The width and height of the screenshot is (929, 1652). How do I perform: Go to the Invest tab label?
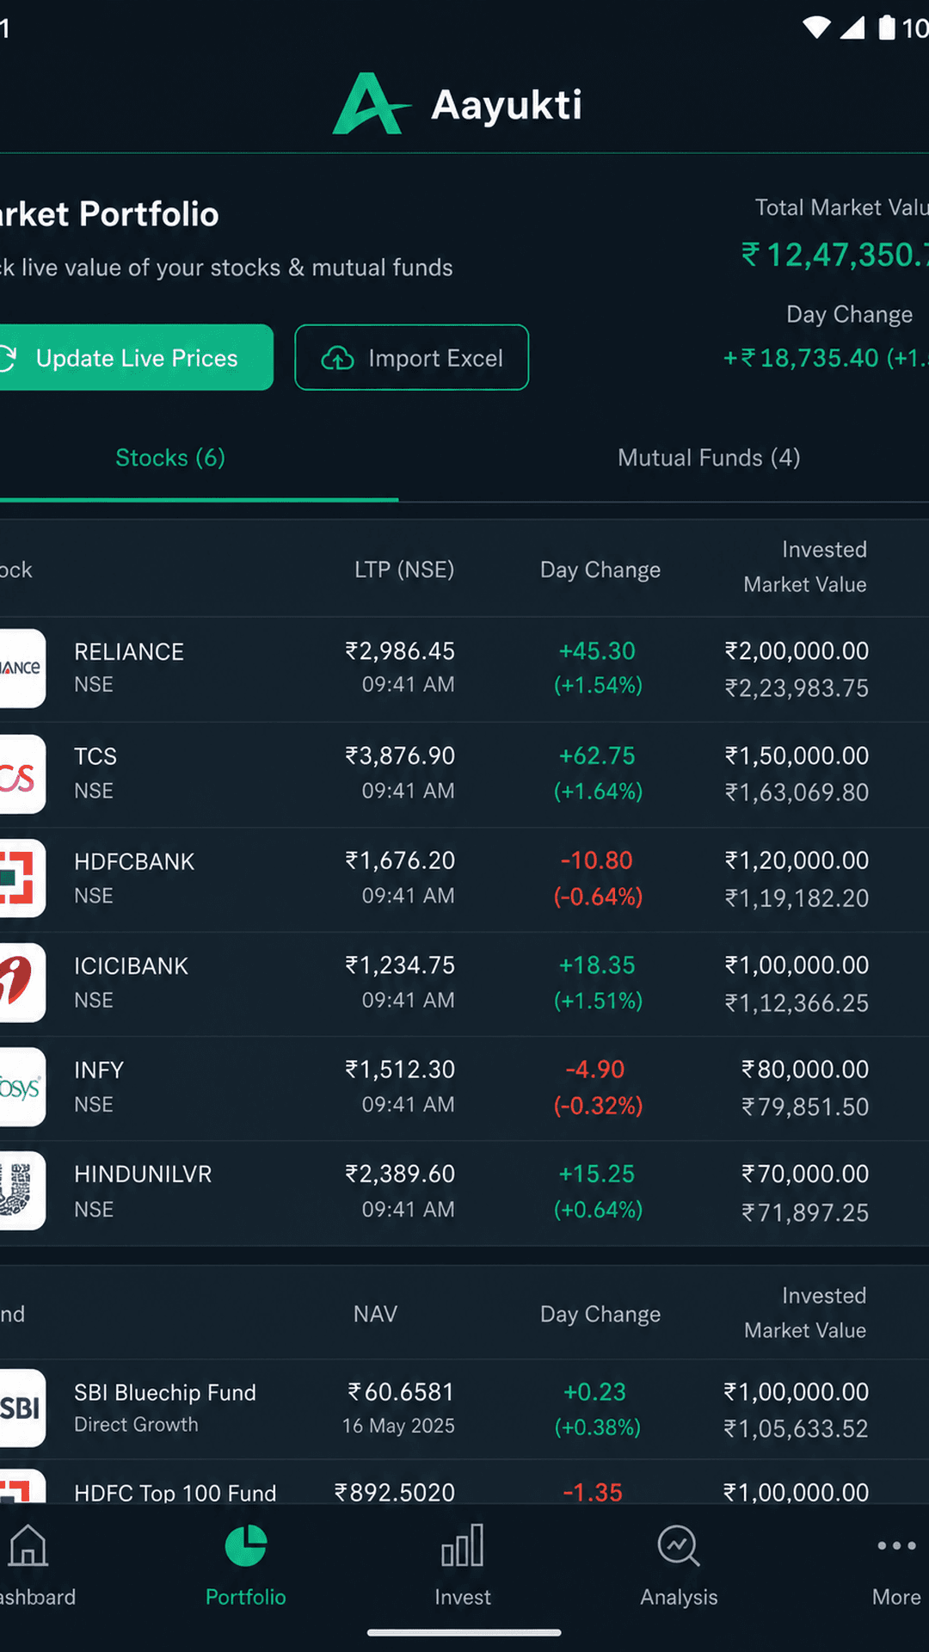click(463, 1597)
